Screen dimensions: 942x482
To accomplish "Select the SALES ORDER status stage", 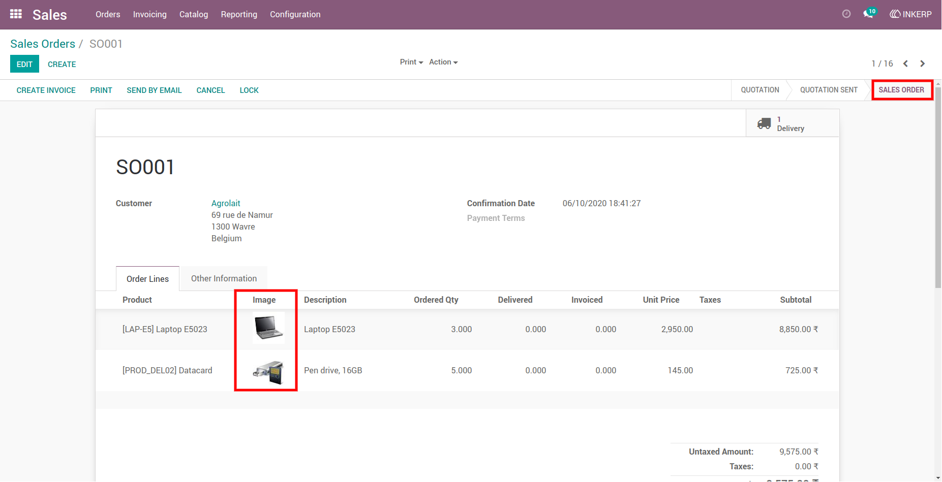I will pyautogui.click(x=901, y=90).
